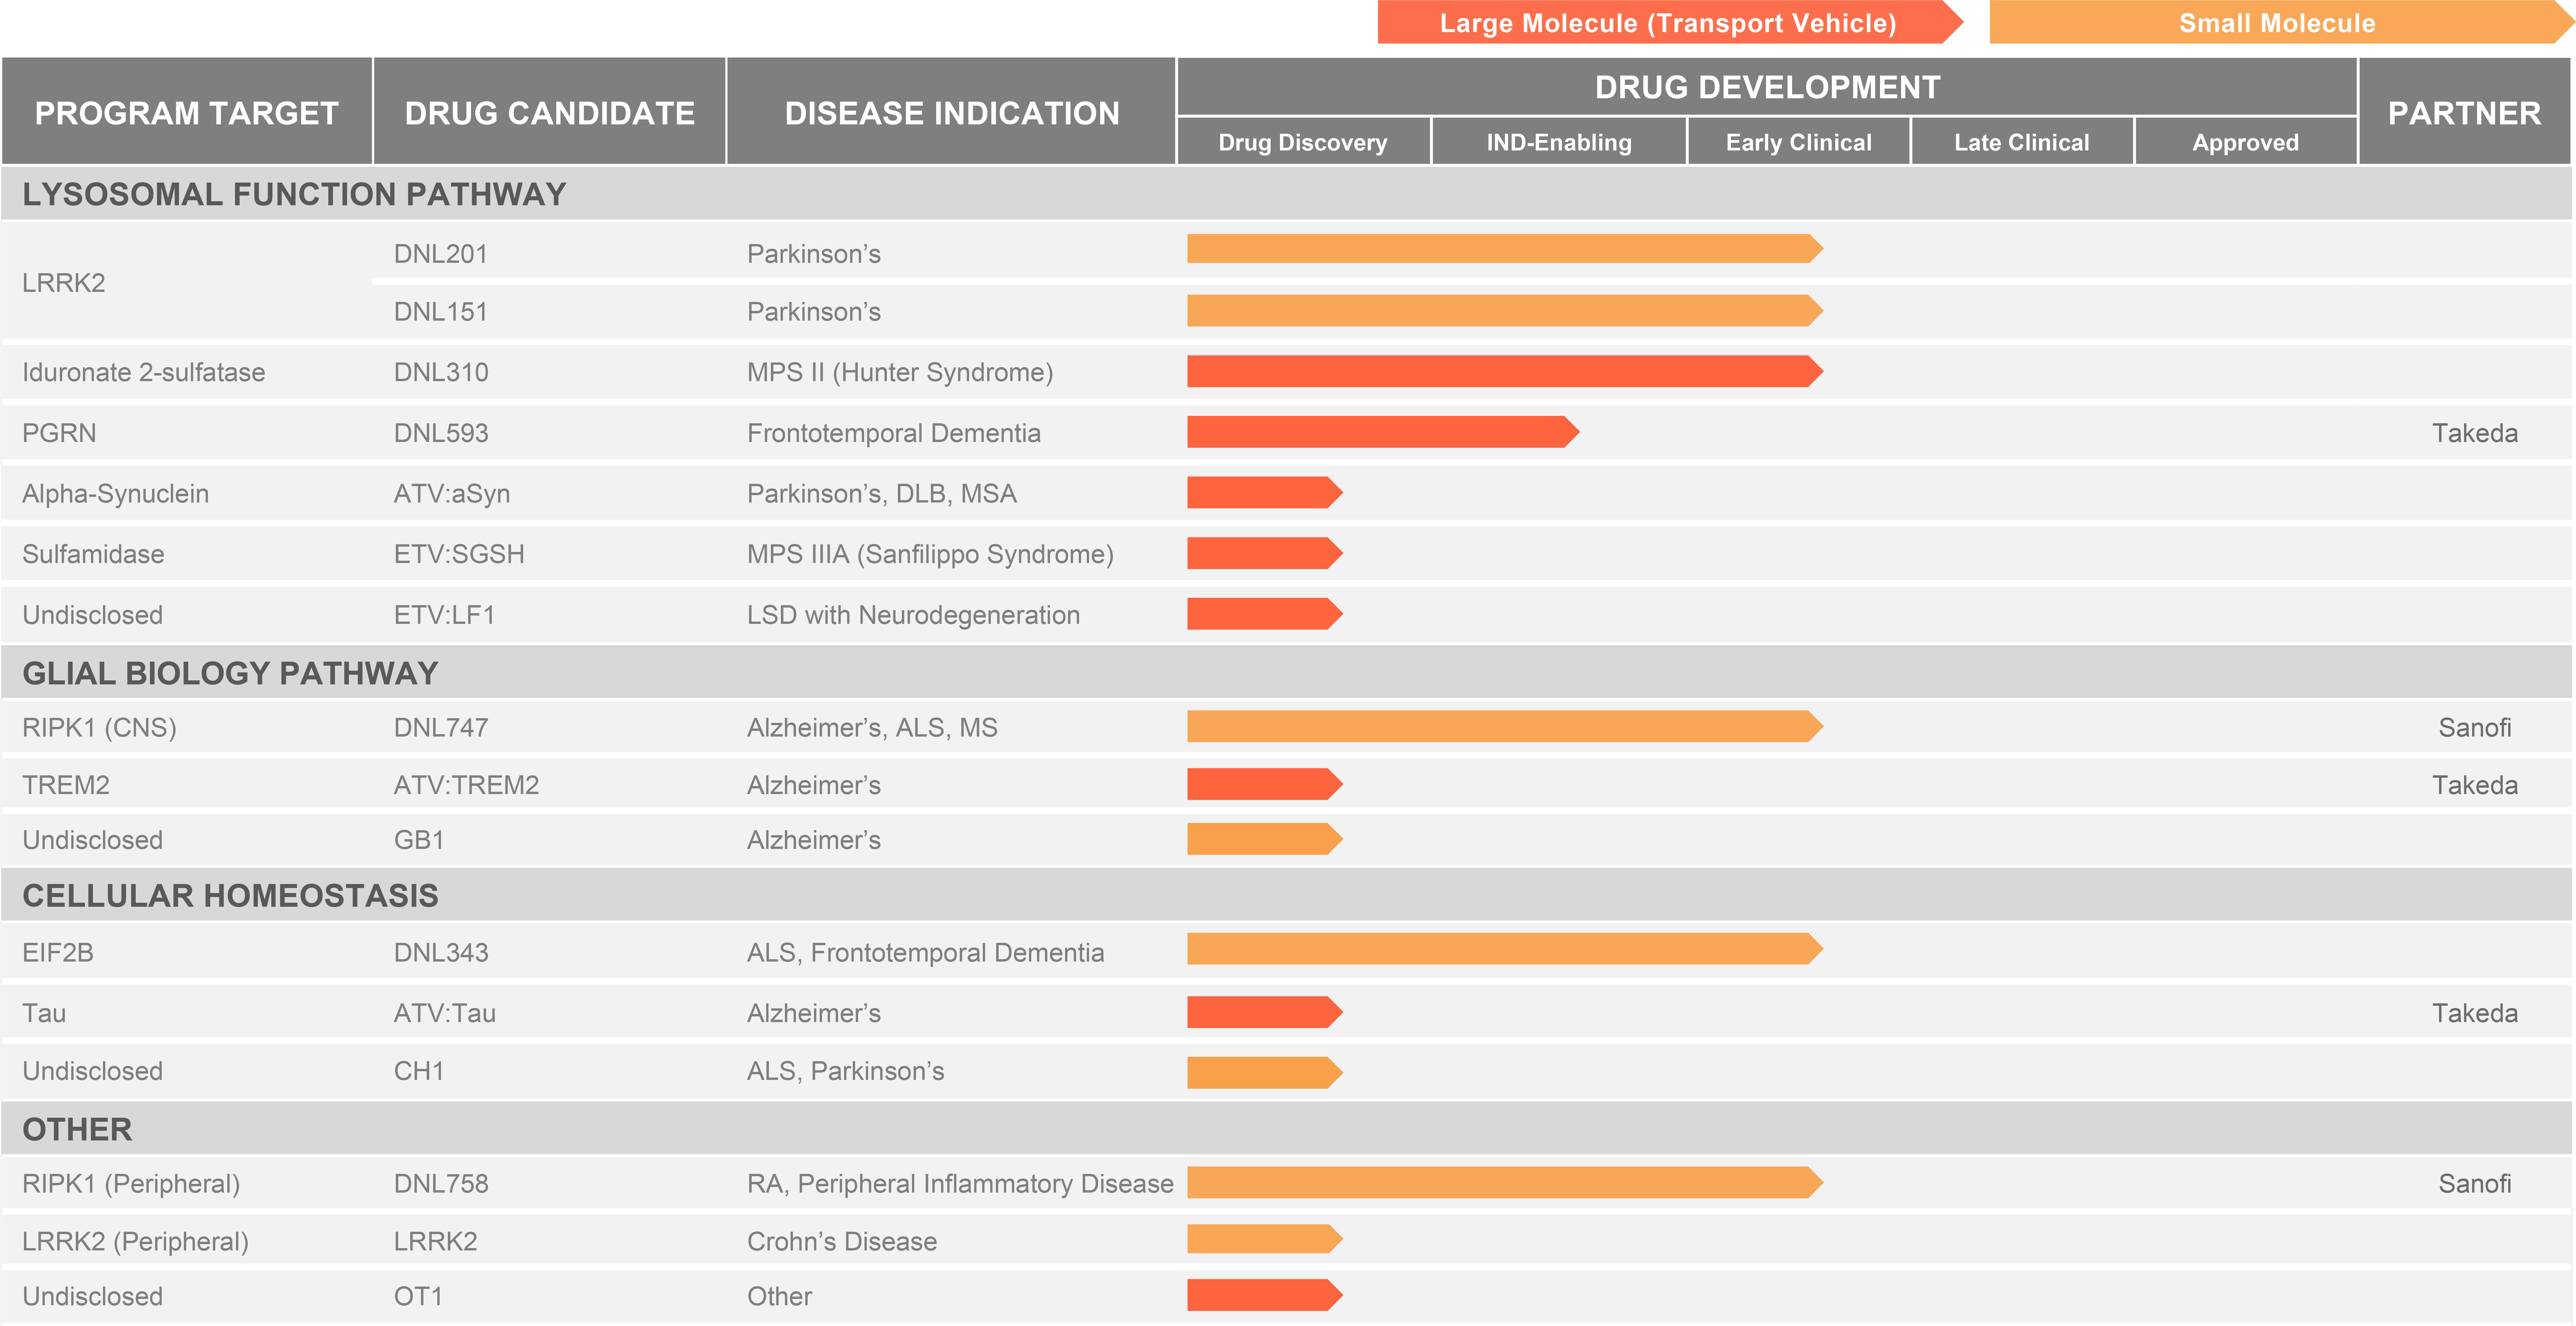Click the Takeda partner in the ATV:Tau row

(x=2474, y=1013)
